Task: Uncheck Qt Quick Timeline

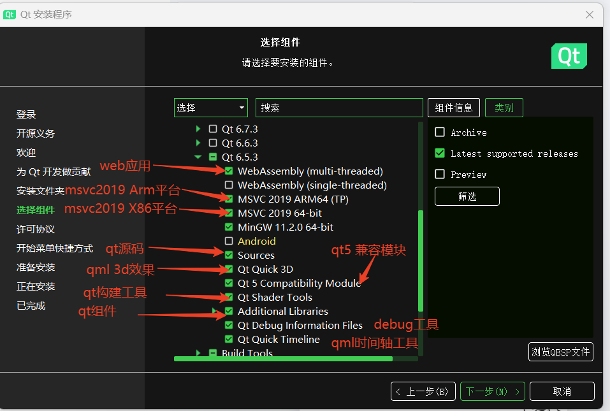Action: 229,338
